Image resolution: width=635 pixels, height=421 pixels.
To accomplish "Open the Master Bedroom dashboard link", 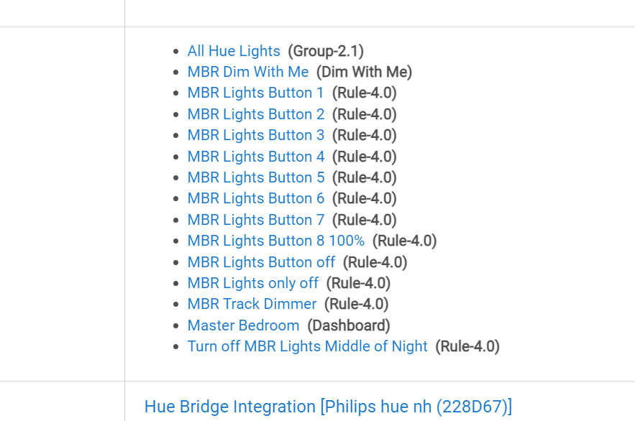I will [243, 325].
